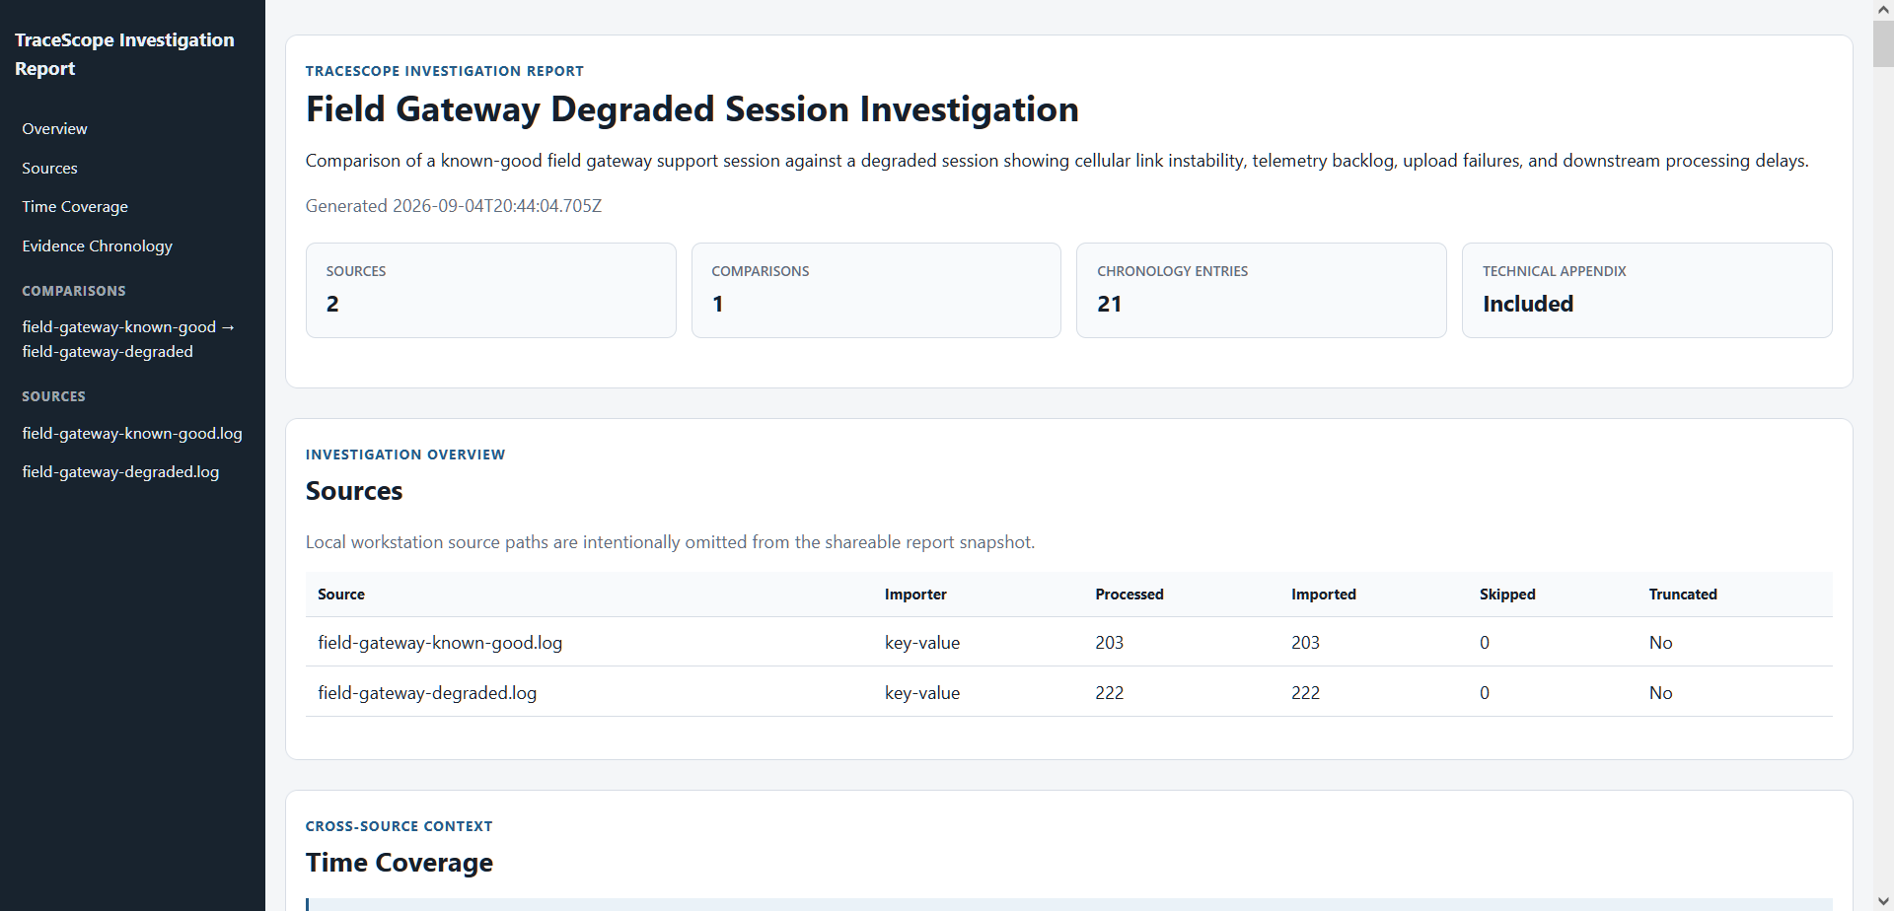
Task: Click the scrollbar up arrow
Action: coord(1883,9)
